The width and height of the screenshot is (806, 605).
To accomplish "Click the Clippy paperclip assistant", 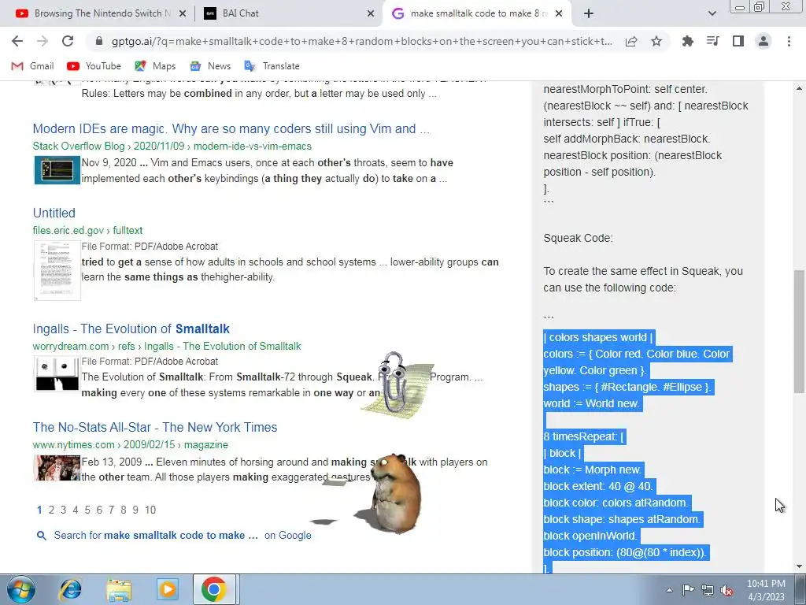I will coord(394,384).
